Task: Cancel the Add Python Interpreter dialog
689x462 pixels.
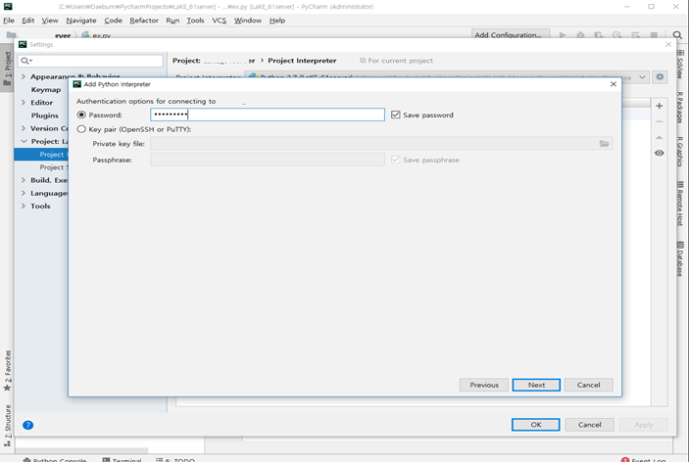Action: [x=588, y=385]
